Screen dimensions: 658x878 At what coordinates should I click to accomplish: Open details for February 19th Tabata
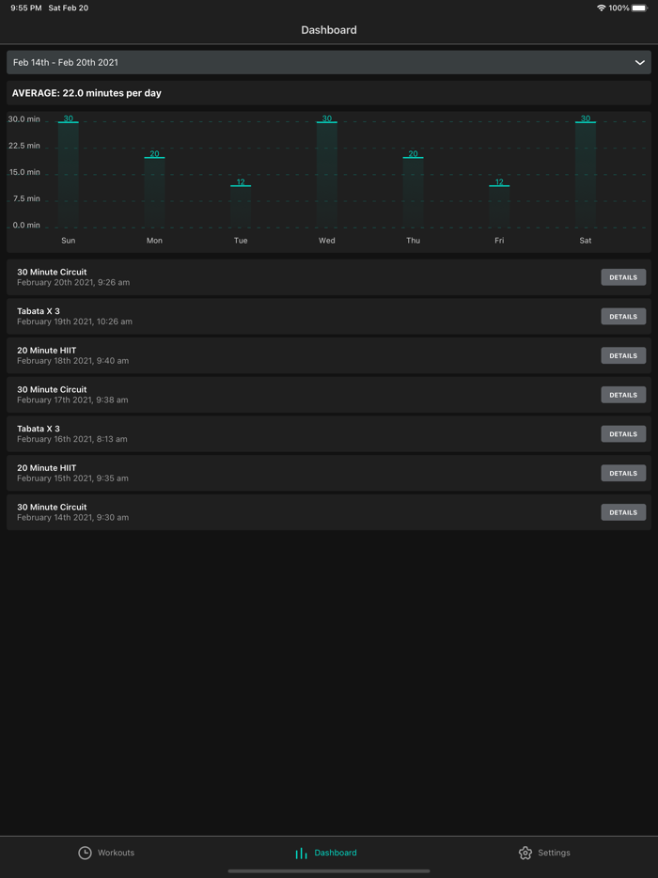click(x=623, y=317)
